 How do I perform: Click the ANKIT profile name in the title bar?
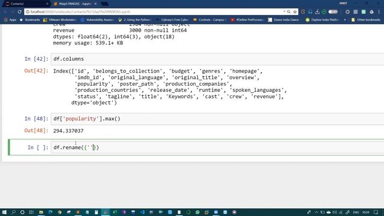(343, 3)
